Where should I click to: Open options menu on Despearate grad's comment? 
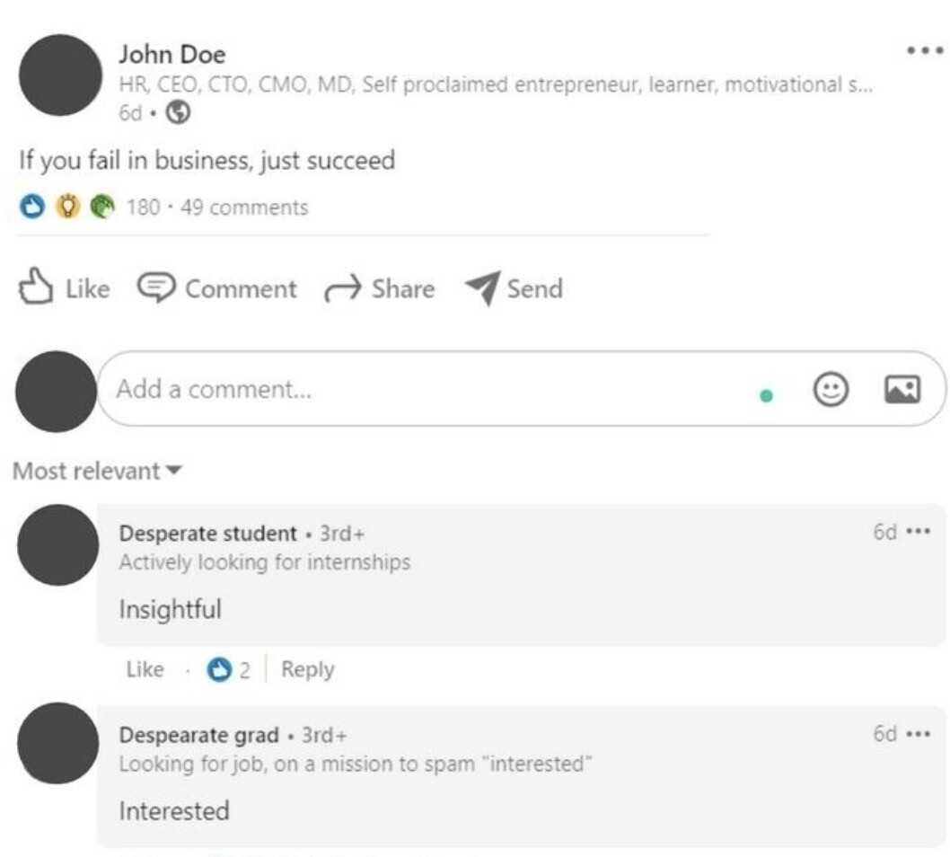tap(917, 734)
